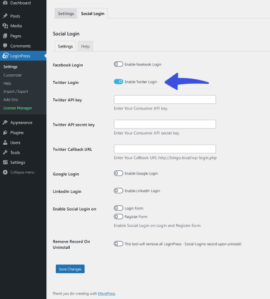Open LoginPress menu item
The height and width of the screenshot is (299, 270).
click(x=23, y=56)
